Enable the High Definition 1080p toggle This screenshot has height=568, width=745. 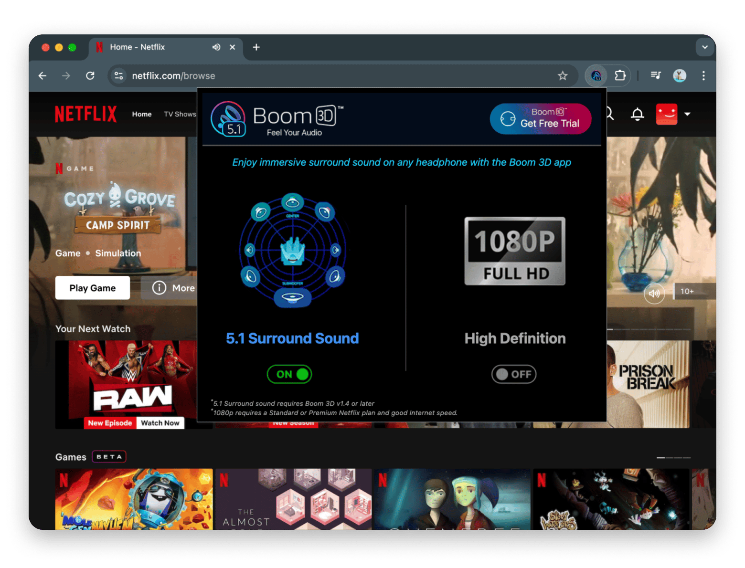pos(514,374)
